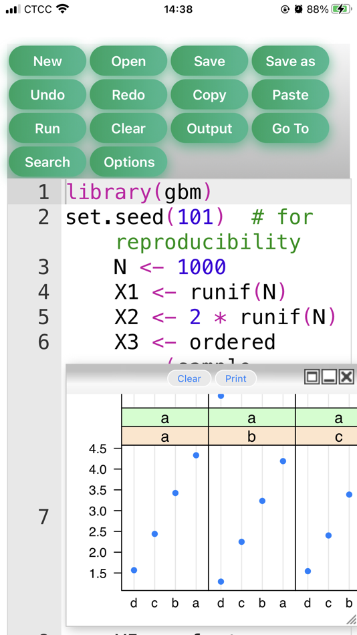Image resolution: width=357 pixels, height=635 pixels.
Task: Select line number 4 in gutter
Action: [43, 292]
